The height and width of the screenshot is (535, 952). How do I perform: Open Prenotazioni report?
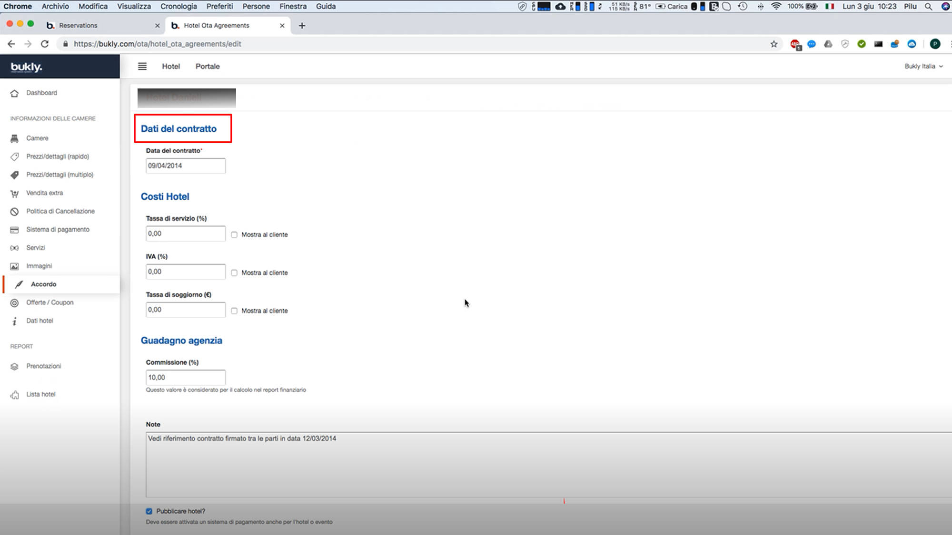point(43,366)
